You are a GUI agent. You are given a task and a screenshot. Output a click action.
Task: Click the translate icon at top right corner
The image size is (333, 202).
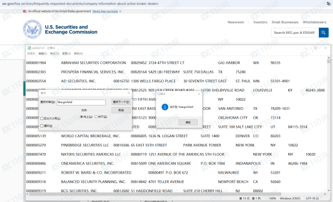pyautogui.click(x=329, y=4)
